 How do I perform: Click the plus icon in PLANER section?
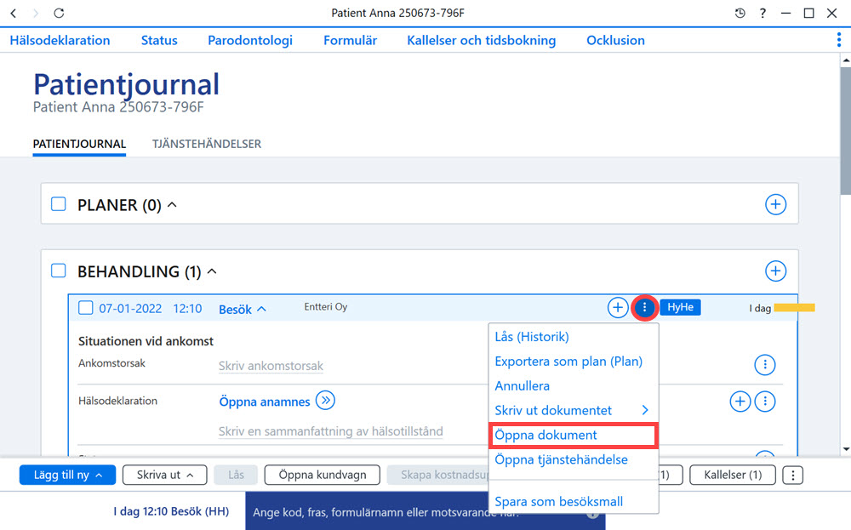tap(775, 204)
